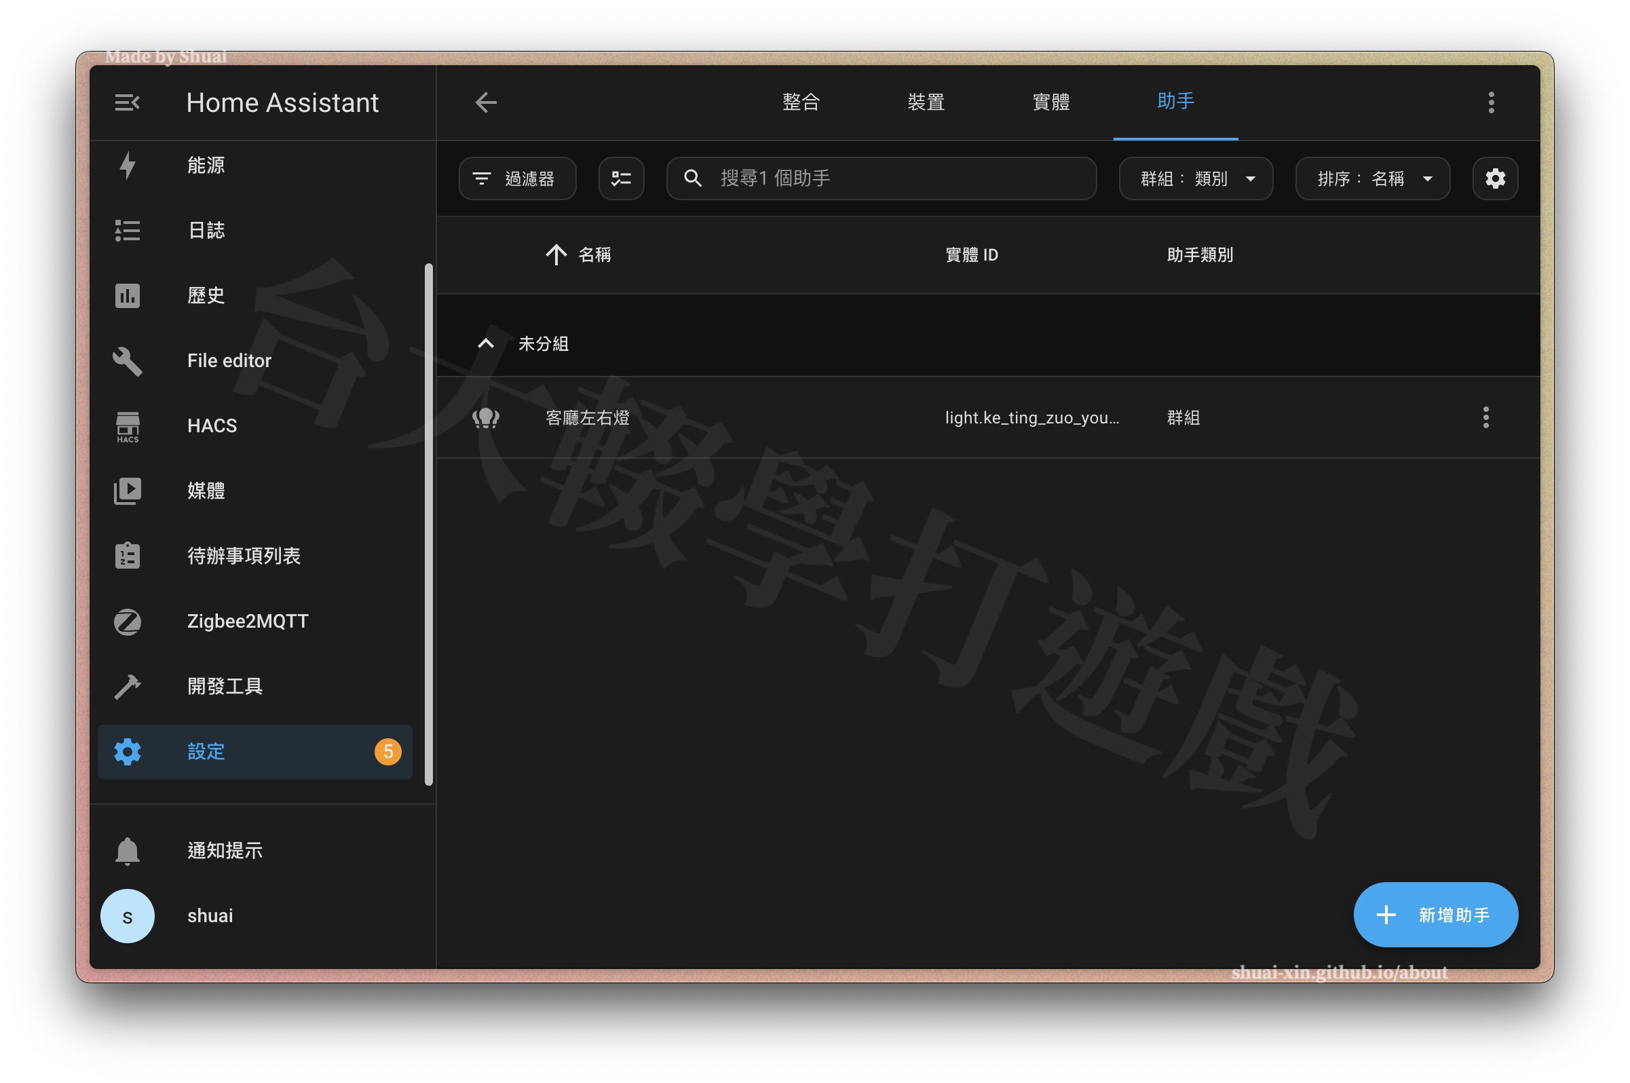Click the light.ke_ting_zuo_you entity ID cell
1630x1083 pixels.
click(x=1032, y=418)
